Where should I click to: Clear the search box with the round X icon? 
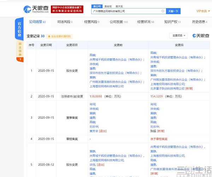tap(163, 11)
